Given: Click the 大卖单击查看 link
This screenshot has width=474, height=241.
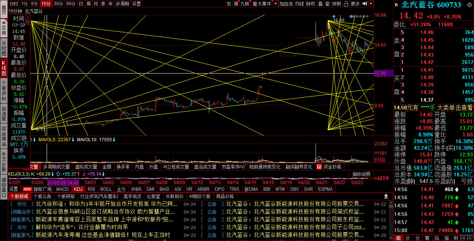Looking at the screenshot, I should coord(455,108).
